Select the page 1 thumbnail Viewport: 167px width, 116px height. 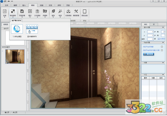click(15, 56)
